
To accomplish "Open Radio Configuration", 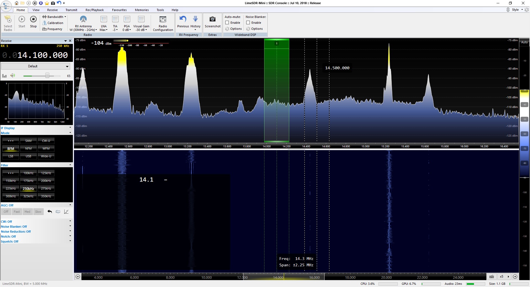I will 163,19.
